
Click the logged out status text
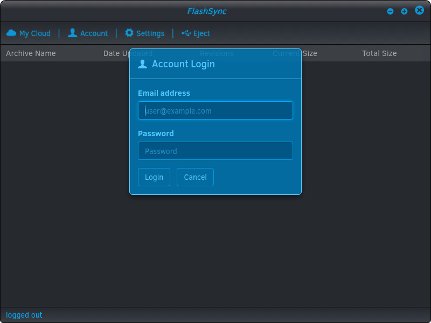24,315
